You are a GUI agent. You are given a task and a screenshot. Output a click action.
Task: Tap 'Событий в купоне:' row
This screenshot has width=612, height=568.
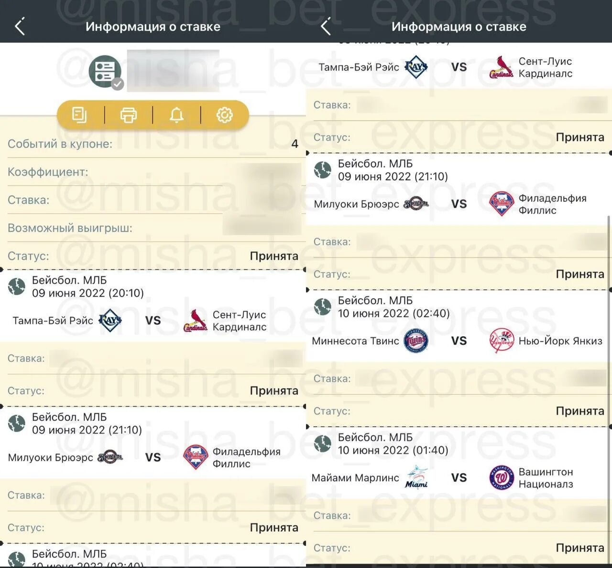[x=153, y=144]
